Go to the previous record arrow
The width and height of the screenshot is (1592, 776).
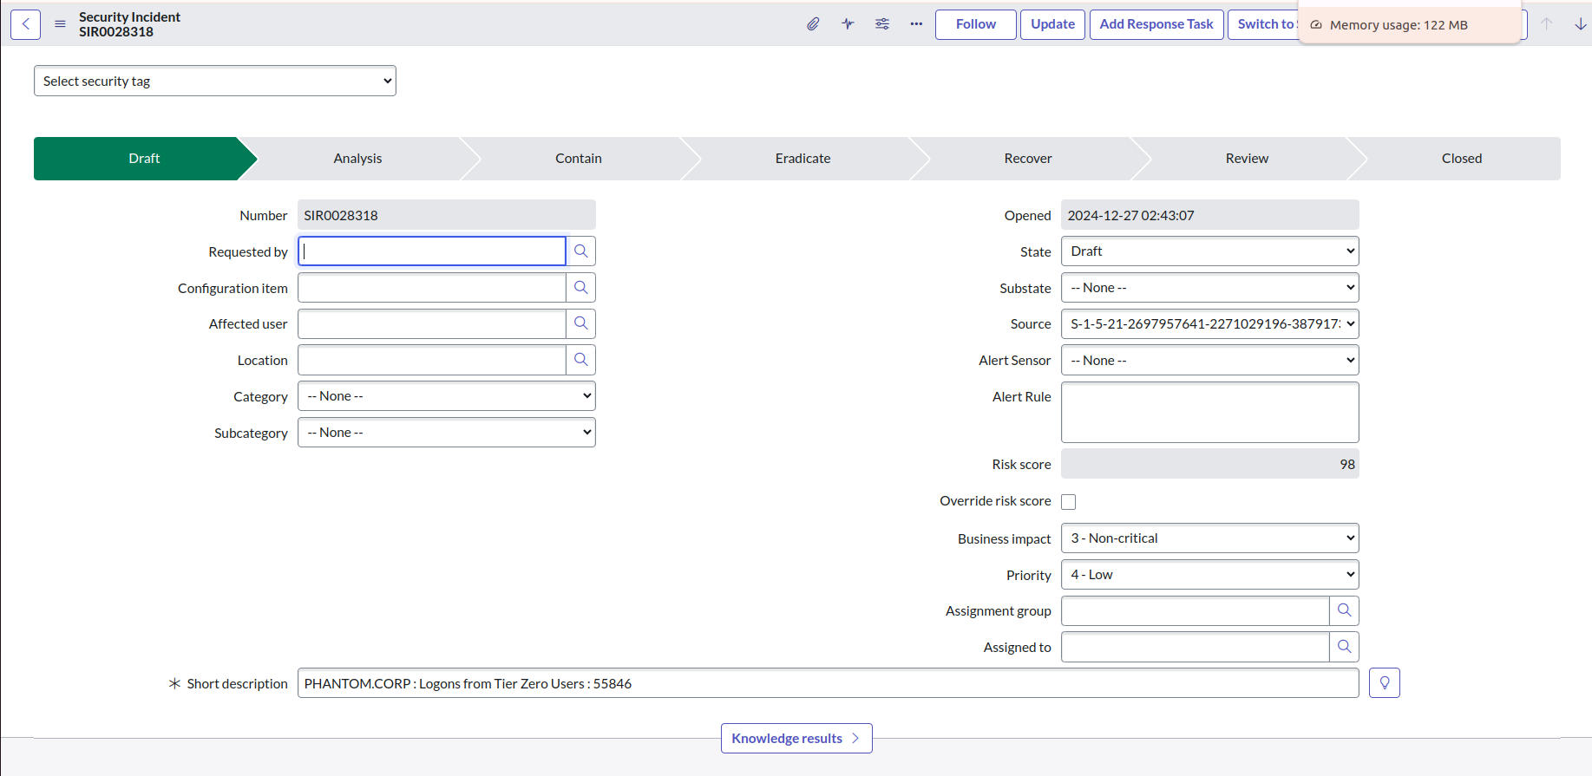pos(1547,24)
